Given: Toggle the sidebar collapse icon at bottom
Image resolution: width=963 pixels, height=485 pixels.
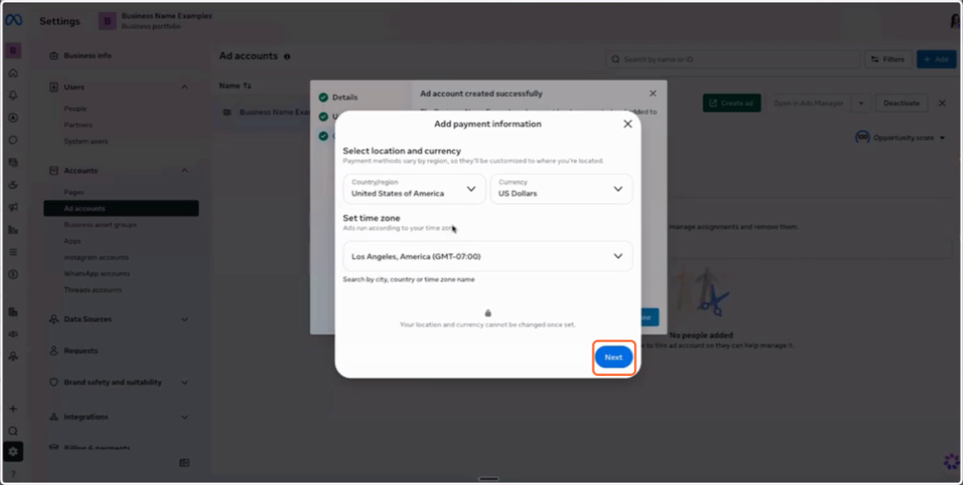Looking at the screenshot, I should (x=185, y=463).
